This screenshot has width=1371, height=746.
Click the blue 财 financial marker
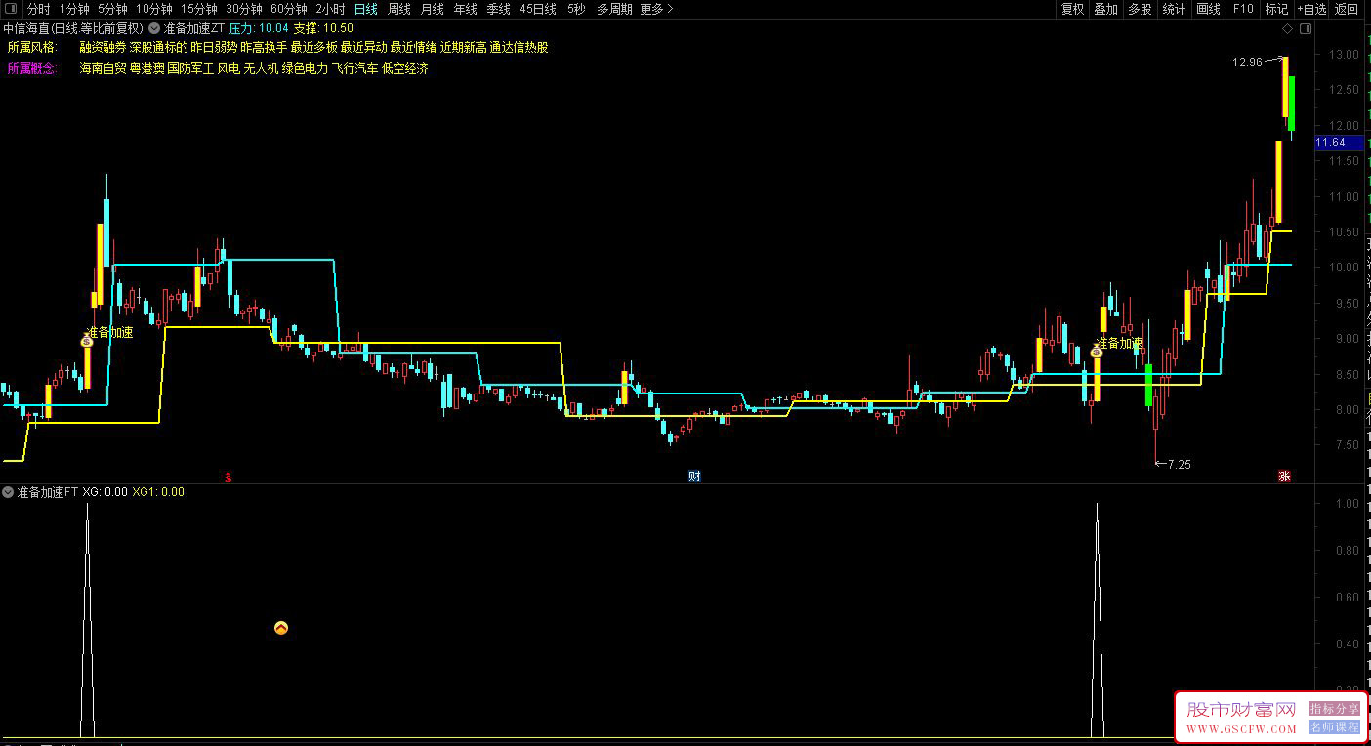[x=694, y=477]
